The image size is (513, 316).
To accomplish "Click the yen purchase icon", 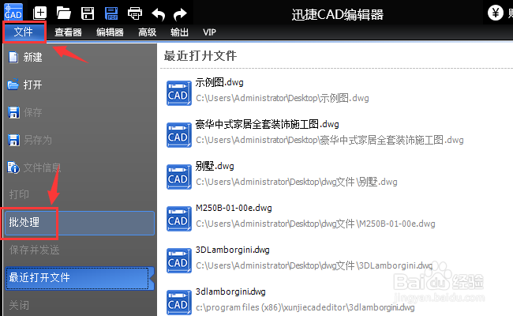I will tap(496, 13).
